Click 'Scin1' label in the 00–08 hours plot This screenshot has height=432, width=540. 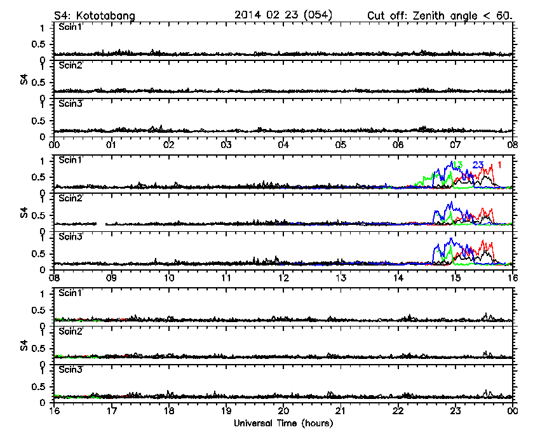tap(71, 27)
